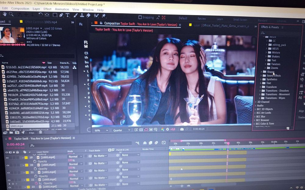
Task: Select the Zoom magnifier tool
Action: point(11,14)
